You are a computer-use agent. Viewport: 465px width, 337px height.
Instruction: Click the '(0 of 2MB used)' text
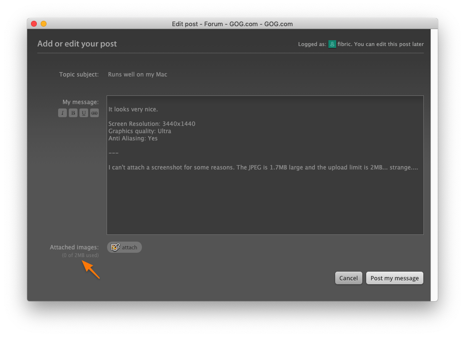tap(80, 255)
